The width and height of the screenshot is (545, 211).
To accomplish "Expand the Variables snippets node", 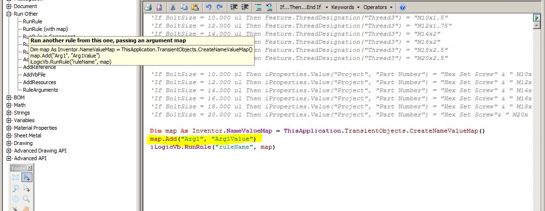I will 9,120.
